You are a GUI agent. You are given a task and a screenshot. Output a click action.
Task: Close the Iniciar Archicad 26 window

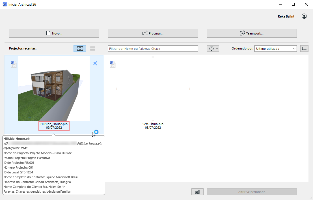(306, 5)
